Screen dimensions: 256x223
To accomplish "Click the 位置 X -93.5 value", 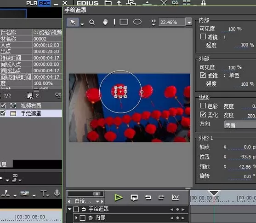I will coord(245,157).
